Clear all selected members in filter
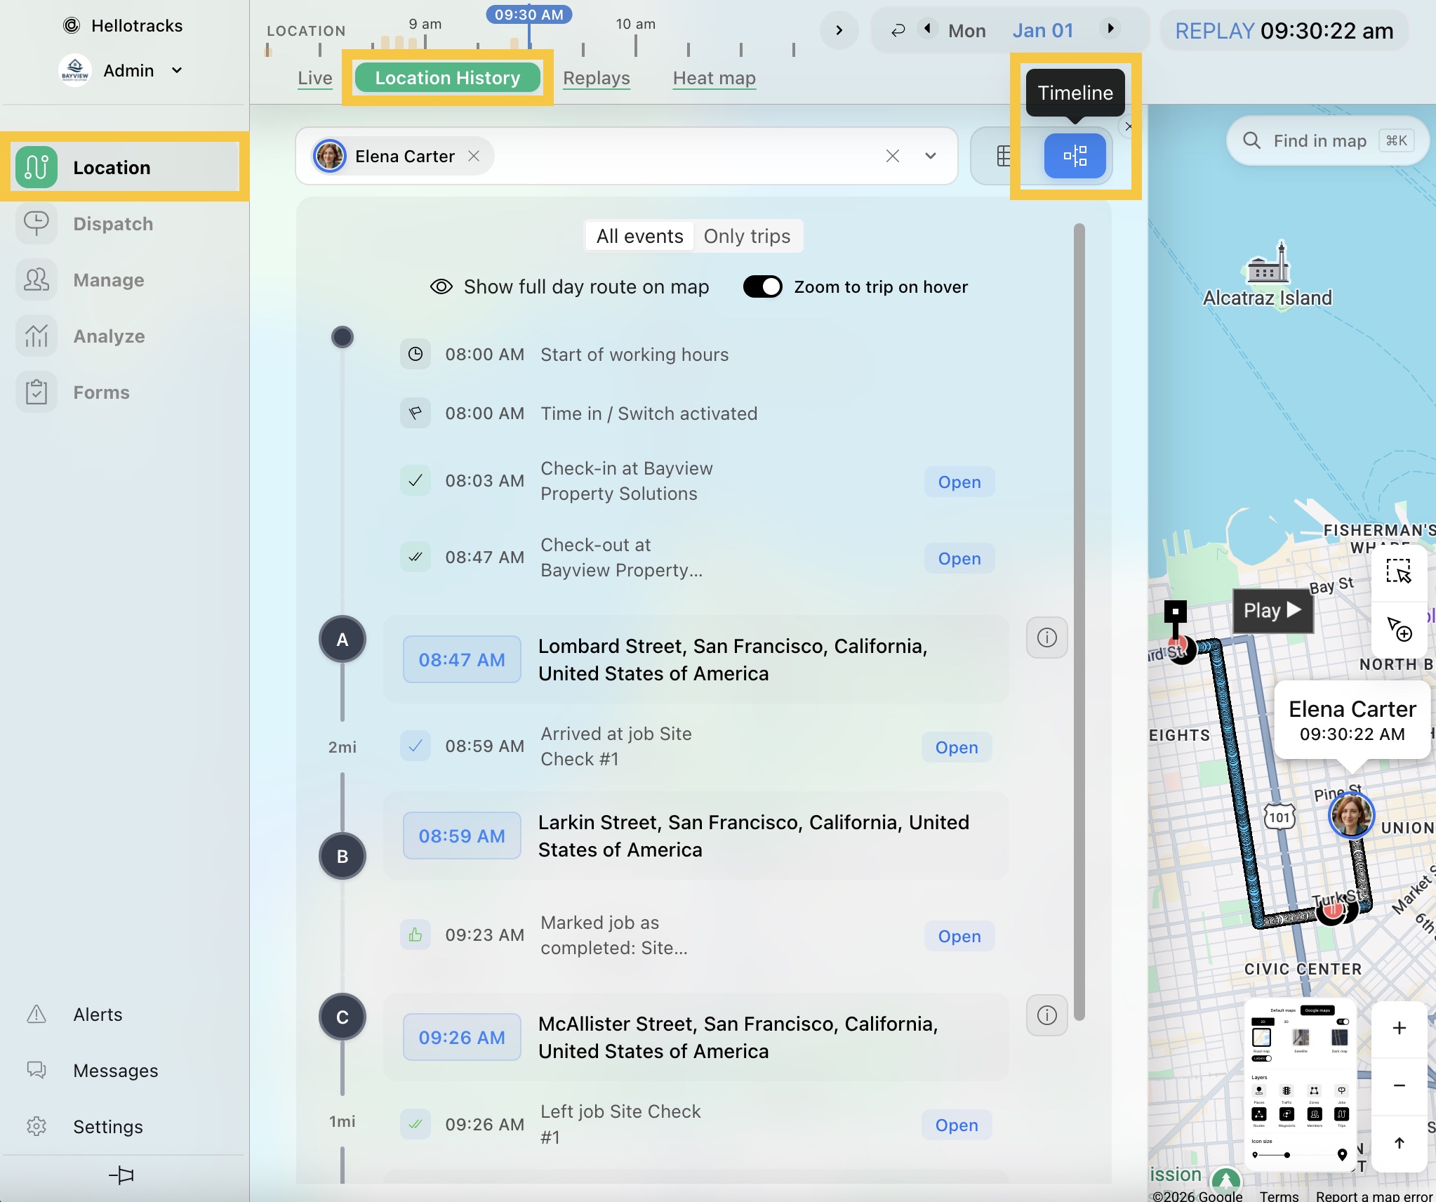The height and width of the screenshot is (1202, 1436). click(892, 156)
